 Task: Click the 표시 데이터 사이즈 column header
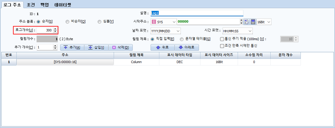coord(219,55)
